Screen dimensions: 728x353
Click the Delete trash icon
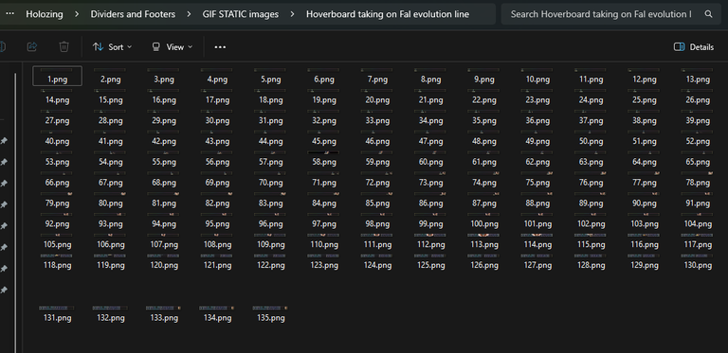64,46
